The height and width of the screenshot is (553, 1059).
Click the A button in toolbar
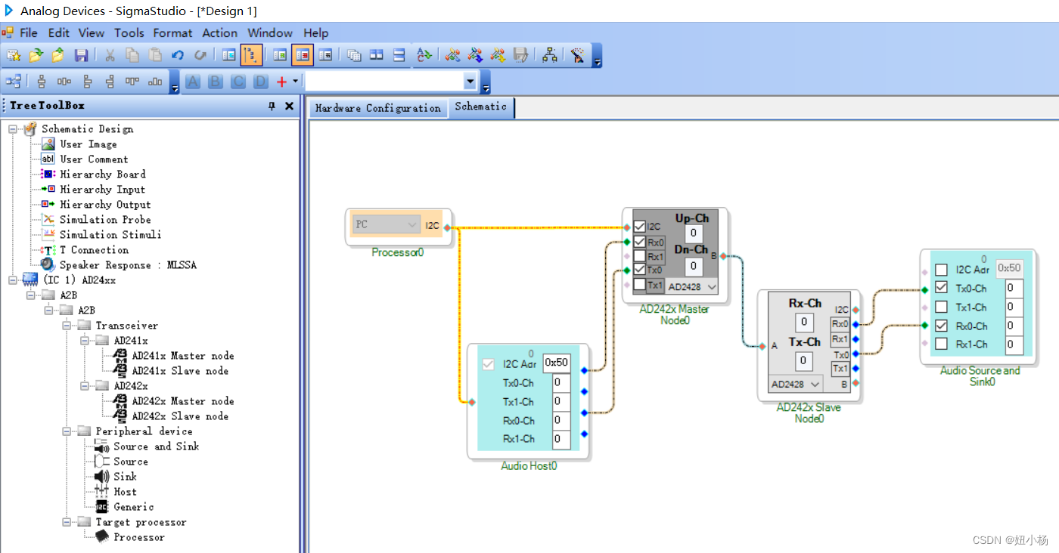(193, 82)
